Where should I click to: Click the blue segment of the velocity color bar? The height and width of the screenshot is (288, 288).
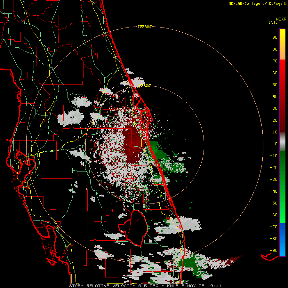point(283,239)
